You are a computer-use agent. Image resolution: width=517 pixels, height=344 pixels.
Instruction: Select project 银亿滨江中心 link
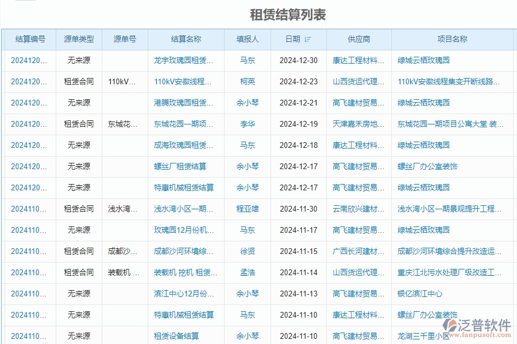coord(420,294)
